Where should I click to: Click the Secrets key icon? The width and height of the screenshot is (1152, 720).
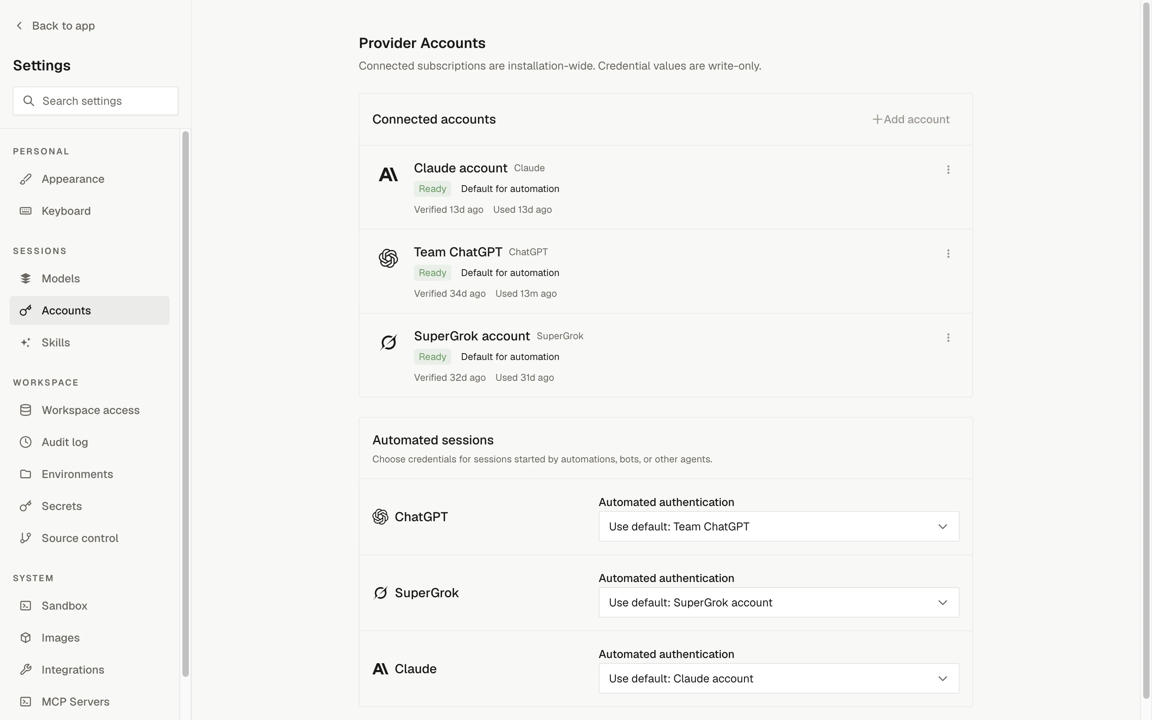[26, 506]
